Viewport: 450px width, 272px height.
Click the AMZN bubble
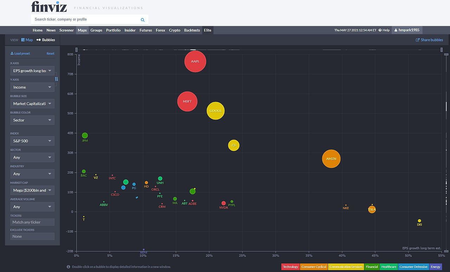(331, 159)
